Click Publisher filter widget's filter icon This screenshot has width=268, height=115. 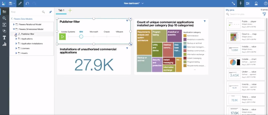127,21
